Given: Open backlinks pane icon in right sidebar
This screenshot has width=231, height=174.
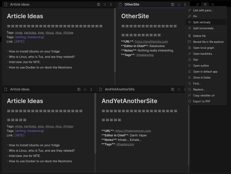Looking at the screenshot, I should pyautogui.click(x=198, y=5).
